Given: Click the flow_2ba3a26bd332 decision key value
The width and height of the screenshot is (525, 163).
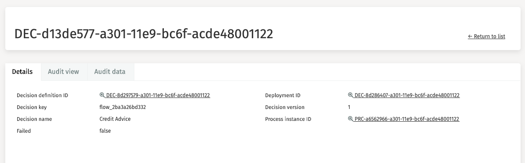Looking at the screenshot, I should pos(122,107).
